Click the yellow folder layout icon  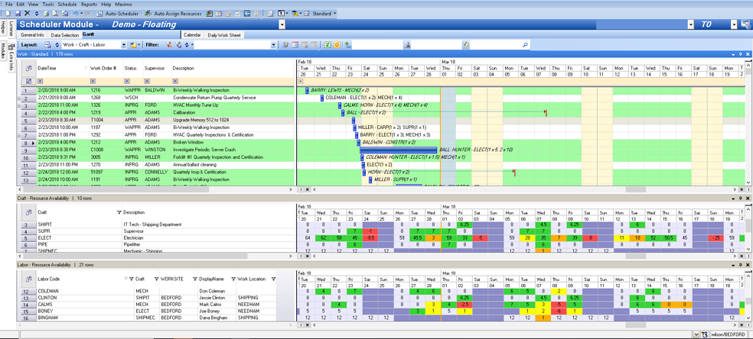[x=132, y=44]
